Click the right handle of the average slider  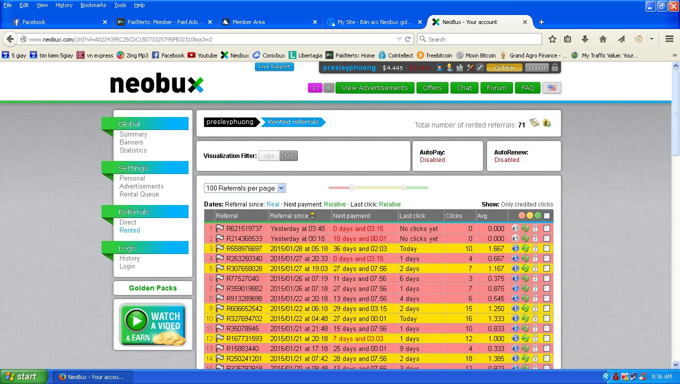click(403, 187)
